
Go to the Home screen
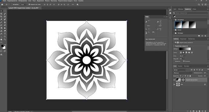tap(2, 5)
